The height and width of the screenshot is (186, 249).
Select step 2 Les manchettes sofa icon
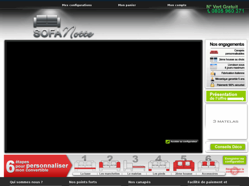110,166
